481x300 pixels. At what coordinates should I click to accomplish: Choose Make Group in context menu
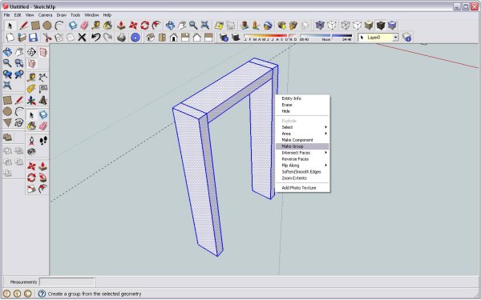tap(302, 146)
